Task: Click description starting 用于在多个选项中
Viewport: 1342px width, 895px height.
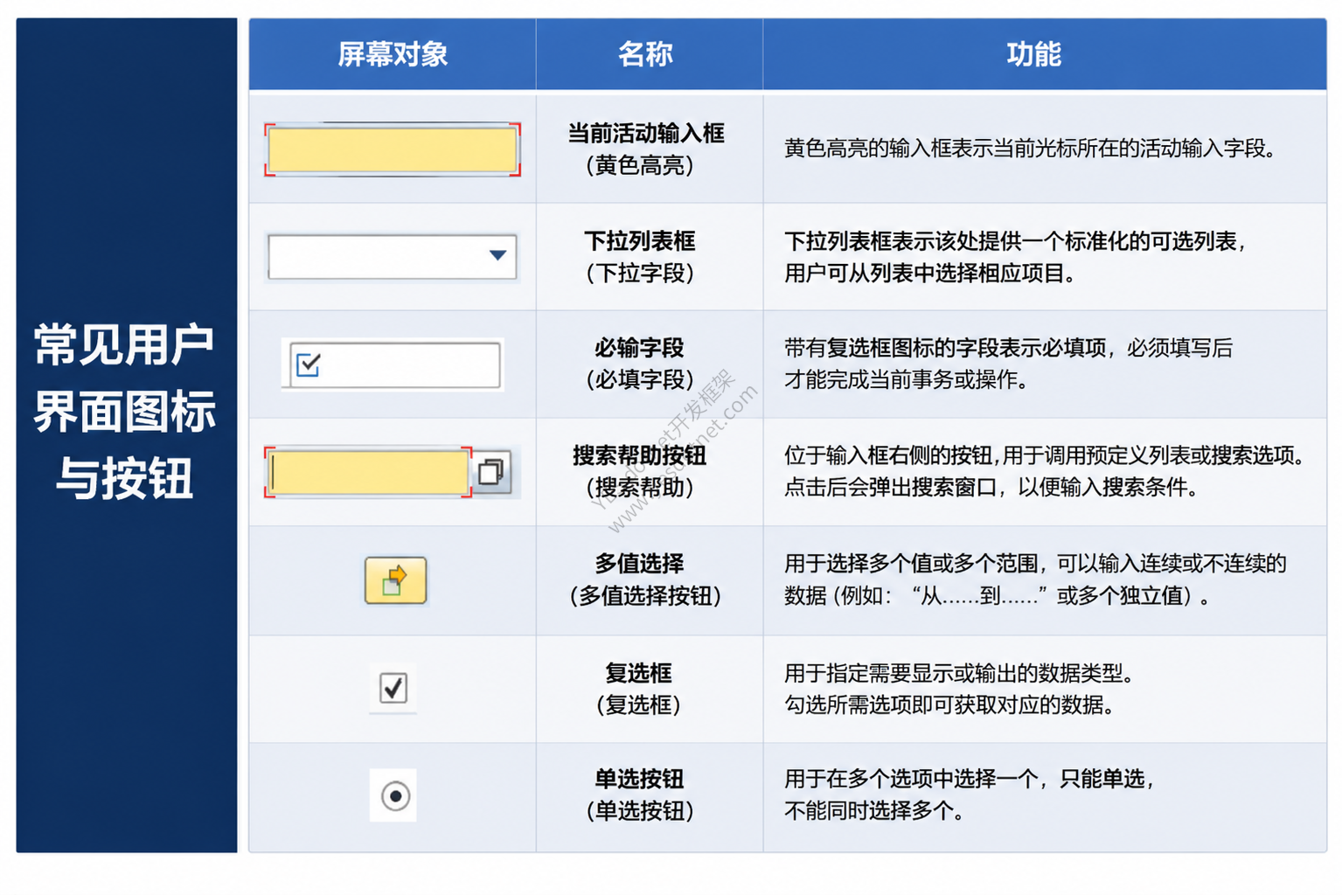Action: [970, 794]
